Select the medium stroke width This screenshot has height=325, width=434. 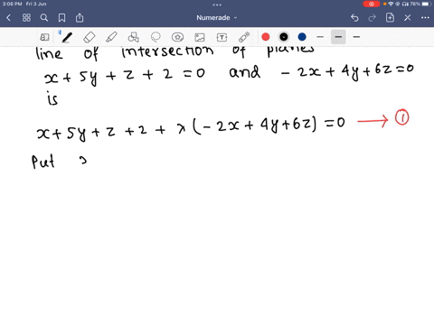[x=338, y=37]
